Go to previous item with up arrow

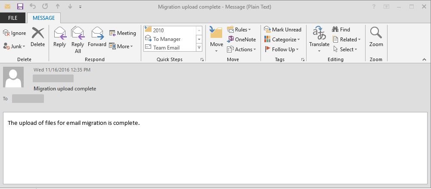coord(57,6)
